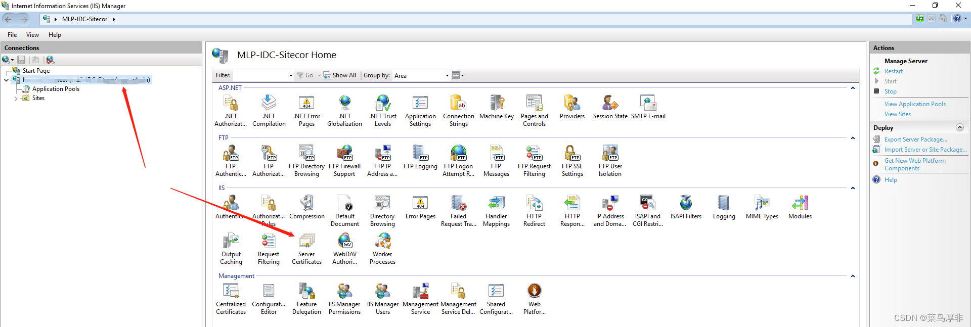Open Management Service feature
The image size is (971, 327).
point(420,299)
